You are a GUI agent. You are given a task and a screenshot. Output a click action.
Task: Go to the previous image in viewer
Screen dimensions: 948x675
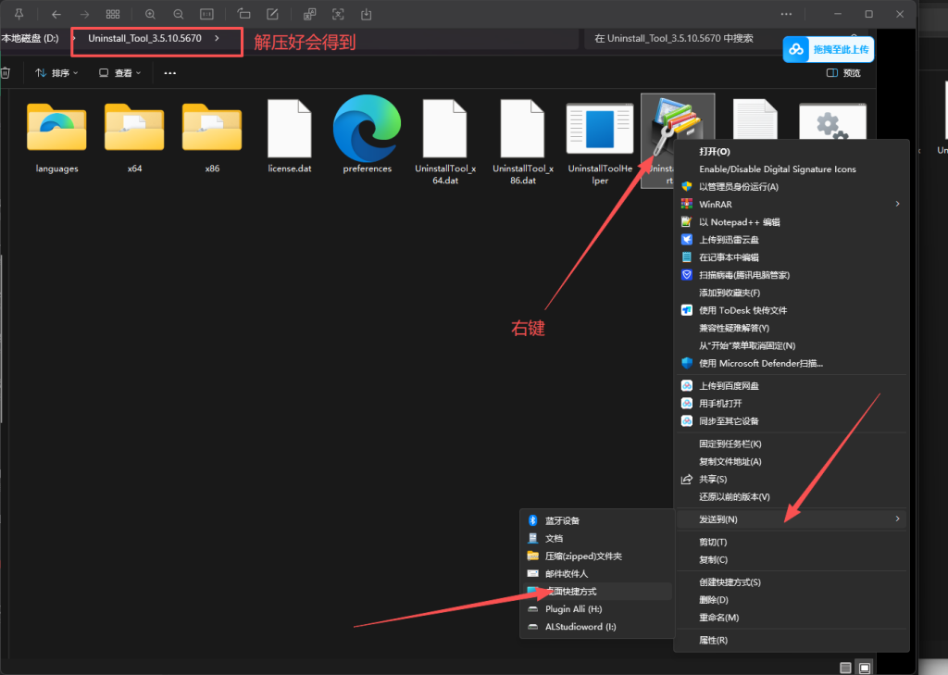(56, 14)
